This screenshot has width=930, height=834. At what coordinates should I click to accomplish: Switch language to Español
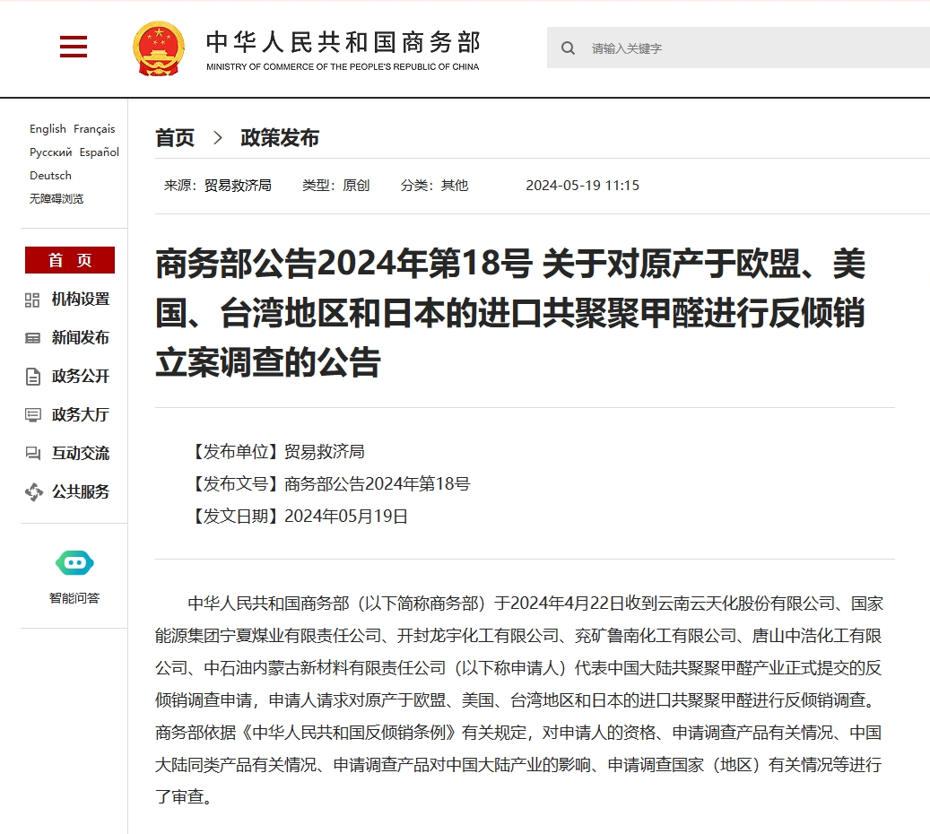99,152
